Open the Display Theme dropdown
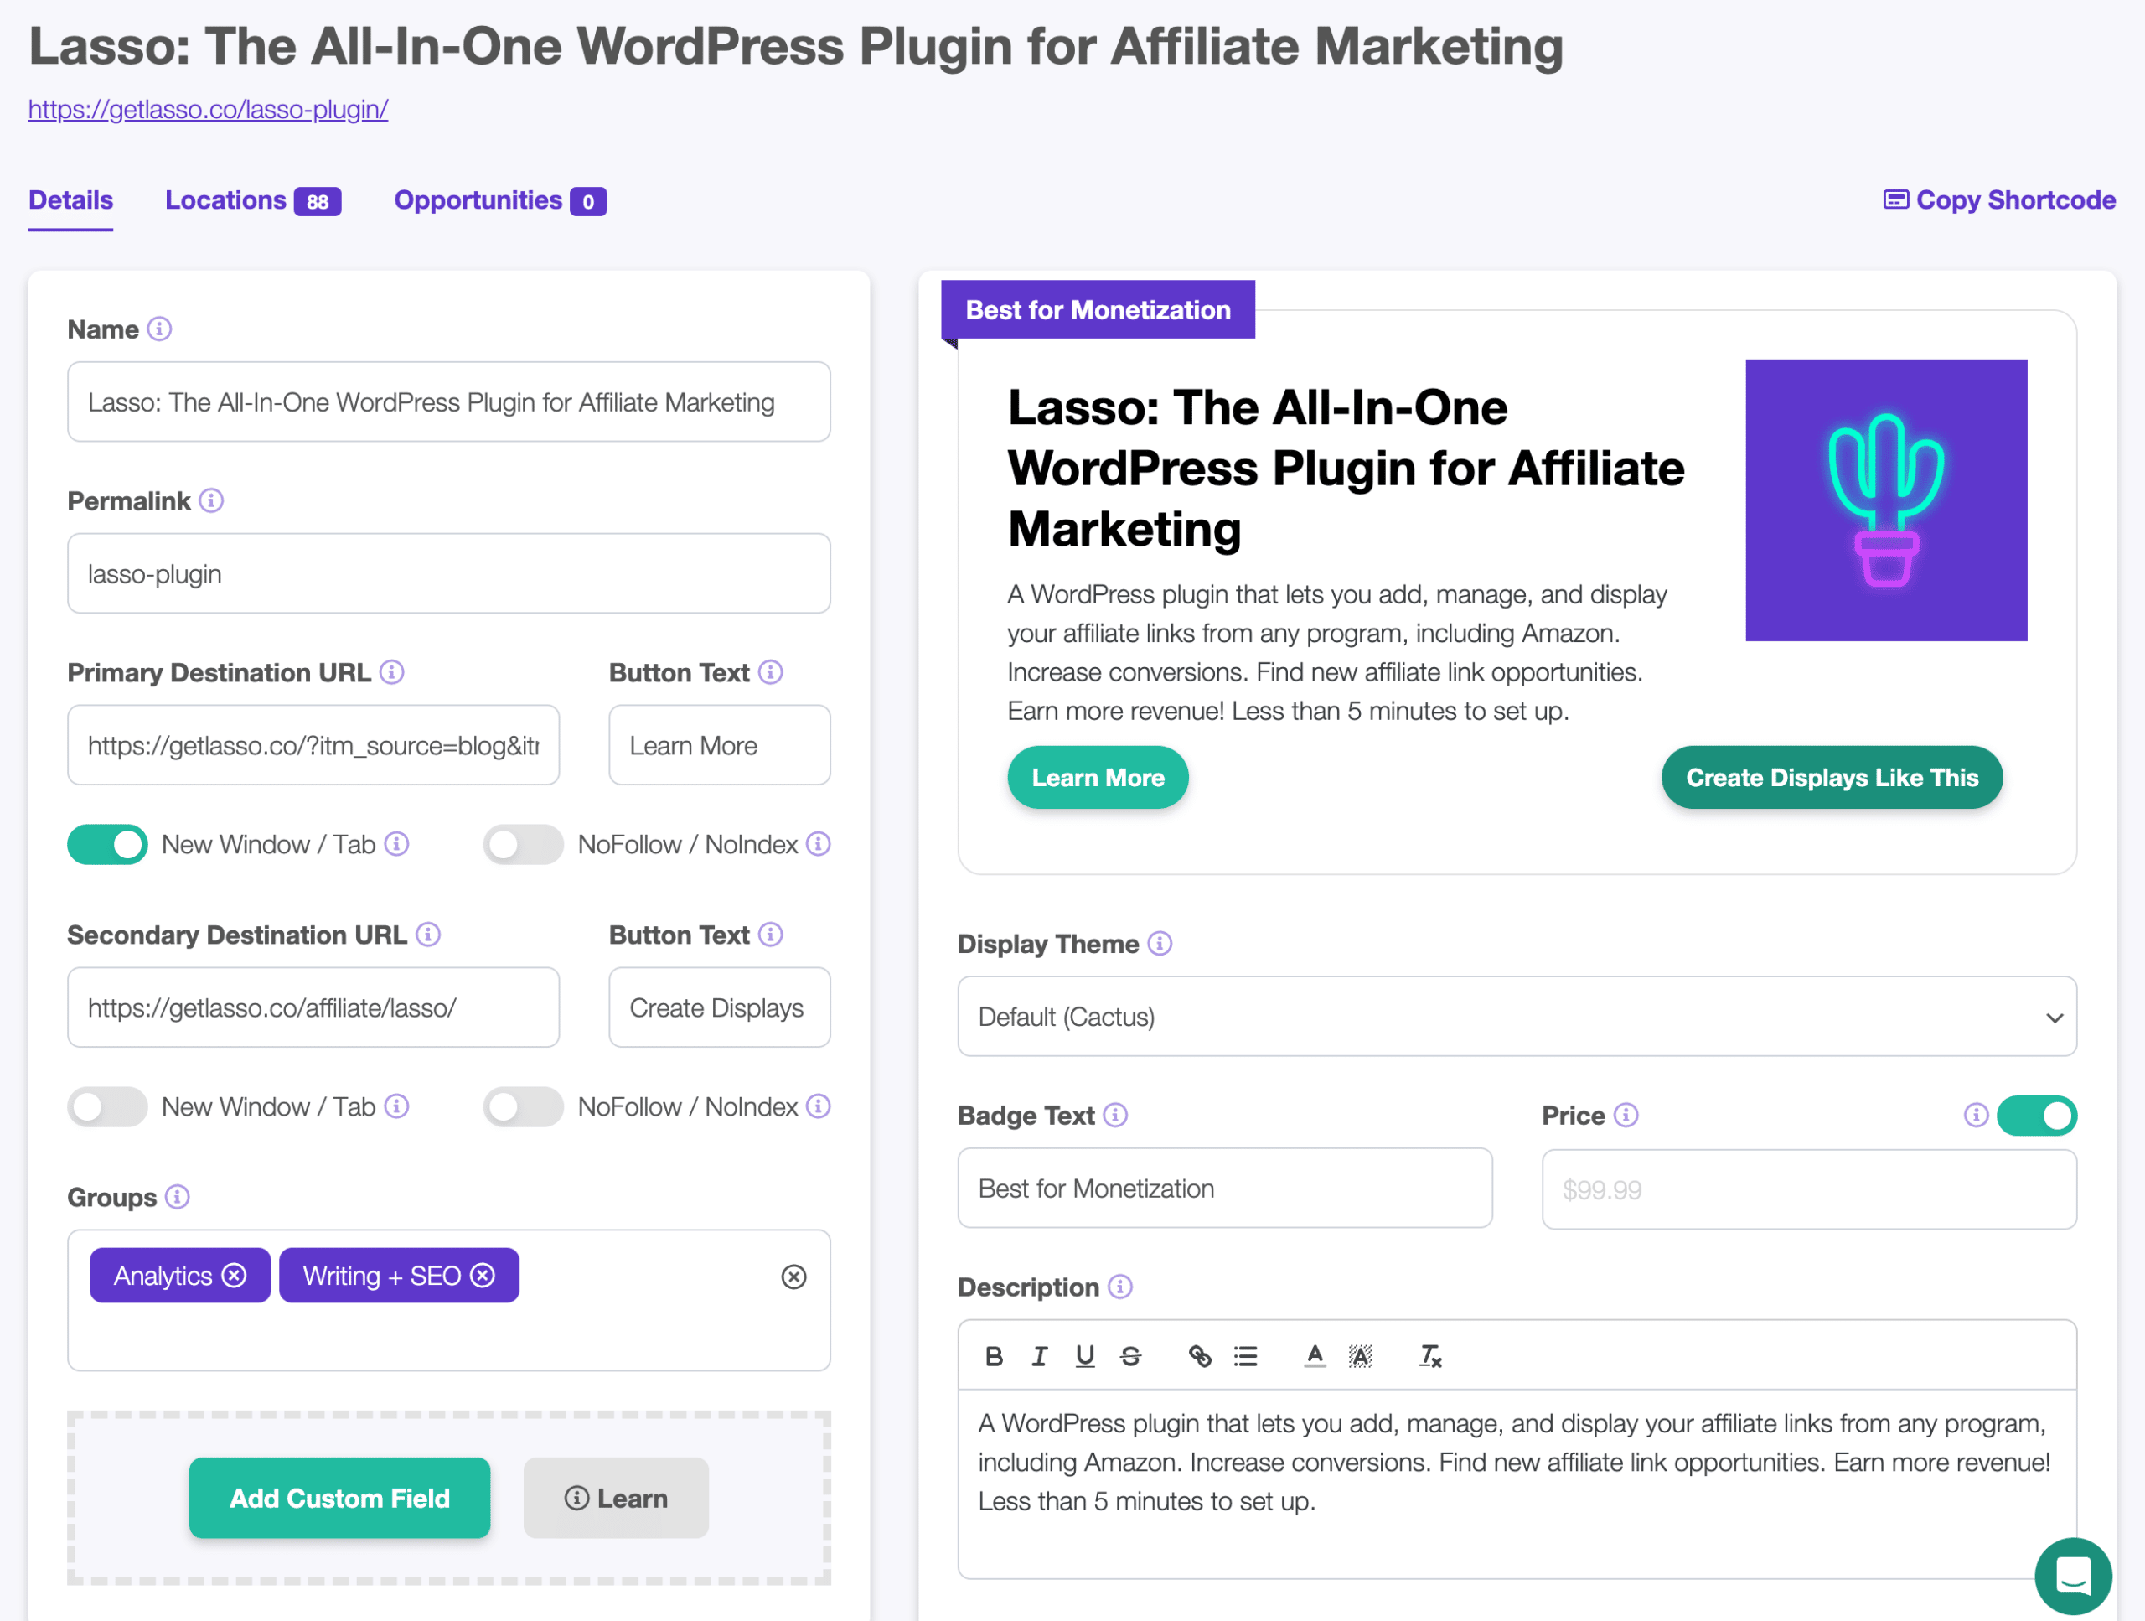2145x1621 pixels. pyautogui.click(x=1517, y=1016)
